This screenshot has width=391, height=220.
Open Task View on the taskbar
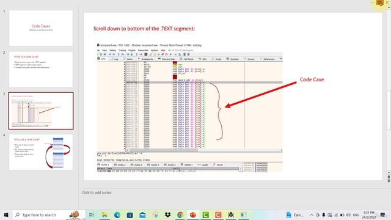pos(92,215)
